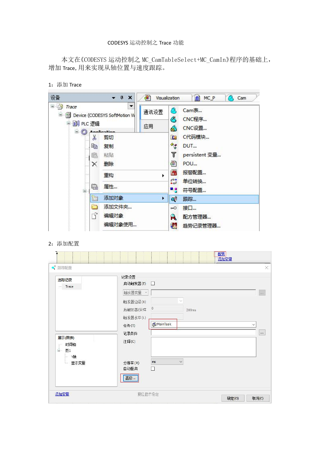Click the scissors icon beside 剪切

point(95,137)
